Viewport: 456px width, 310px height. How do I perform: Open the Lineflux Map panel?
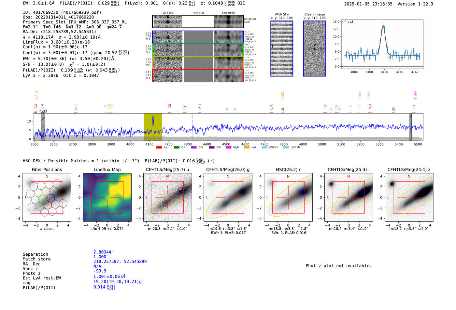coord(107,197)
